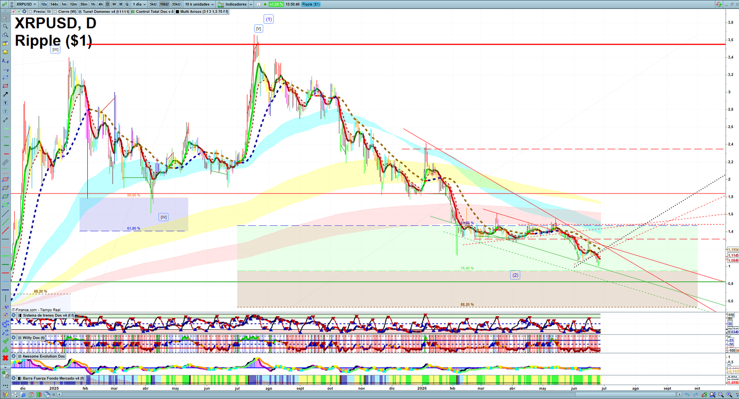Click the horizontal scrollbar left arrow
The width and height of the screenshot is (739, 399).
(x=60, y=395)
